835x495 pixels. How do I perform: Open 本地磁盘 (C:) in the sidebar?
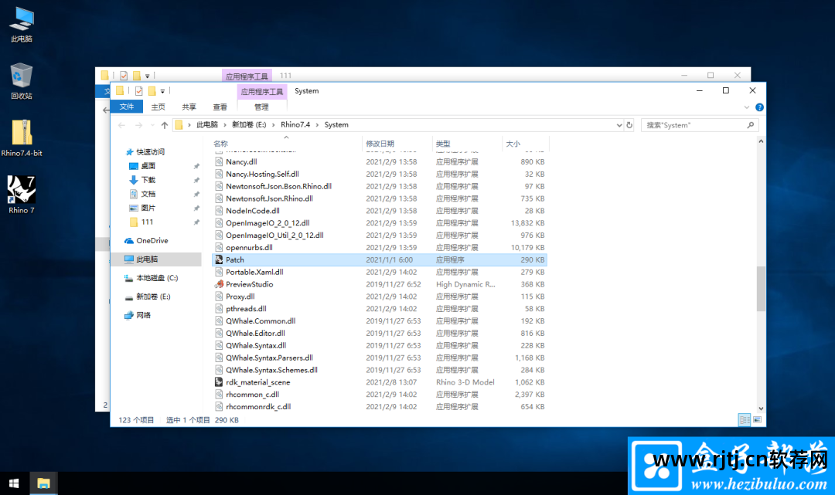151,278
